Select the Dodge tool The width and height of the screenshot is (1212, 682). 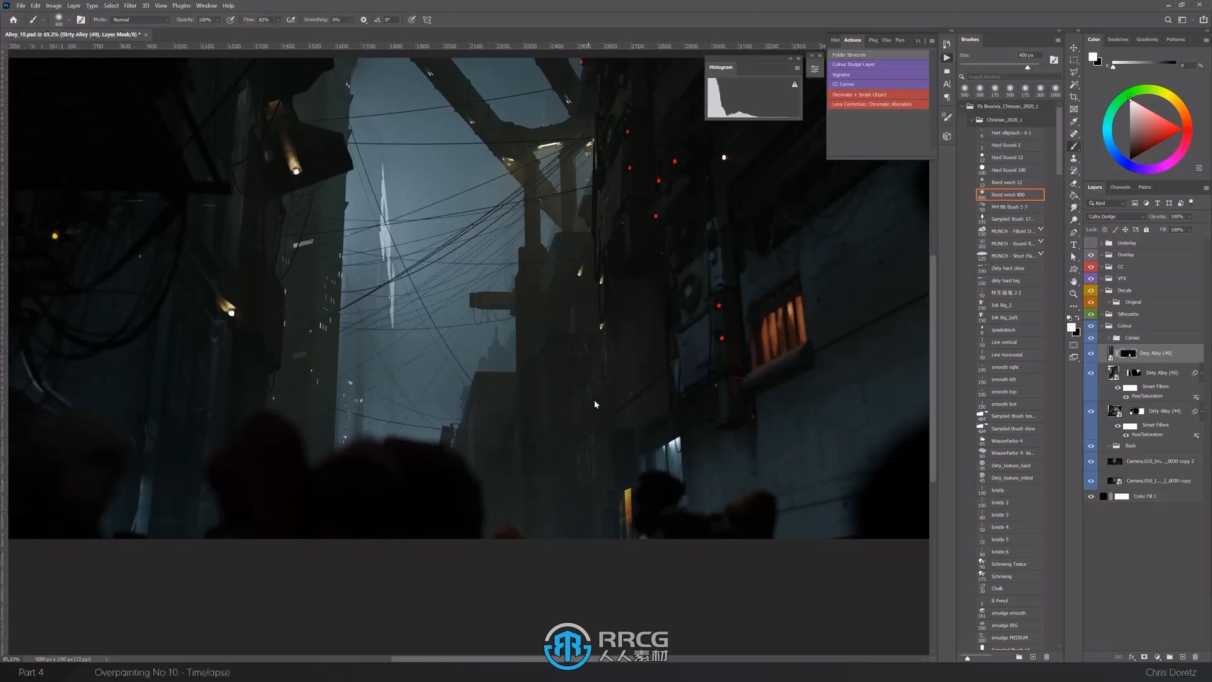(1073, 220)
